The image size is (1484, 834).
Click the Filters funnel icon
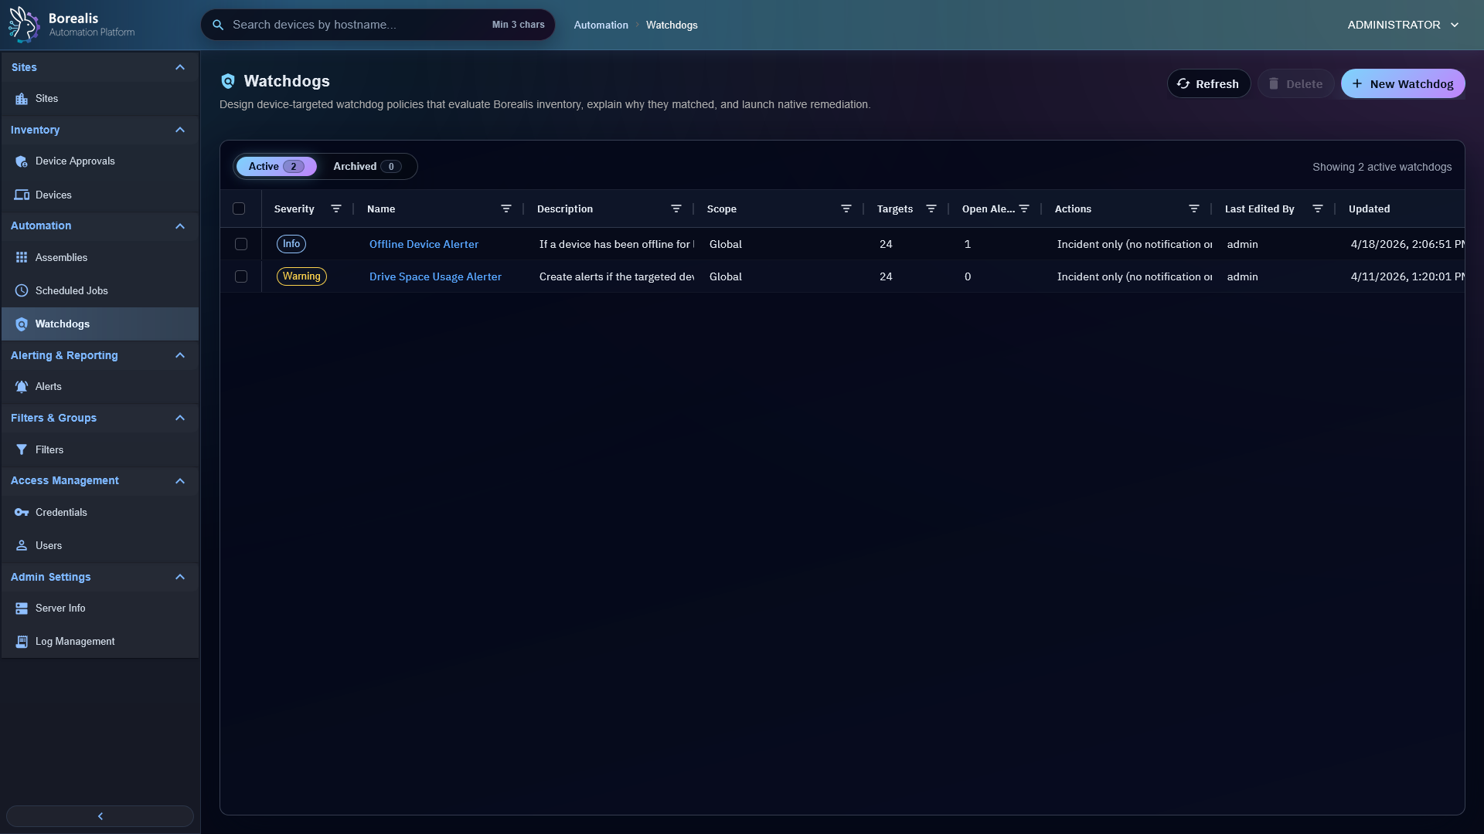pyautogui.click(x=22, y=449)
